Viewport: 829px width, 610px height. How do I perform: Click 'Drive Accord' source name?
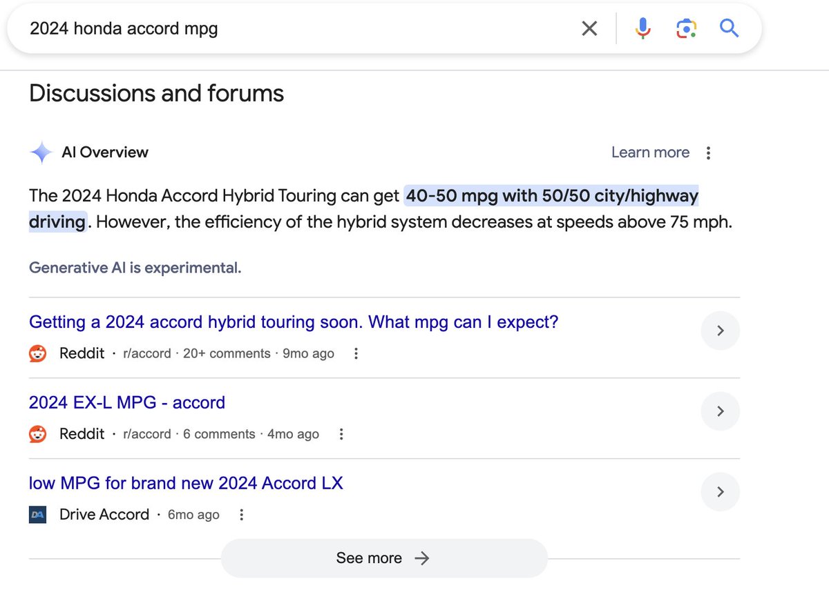pyautogui.click(x=104, y=515)
